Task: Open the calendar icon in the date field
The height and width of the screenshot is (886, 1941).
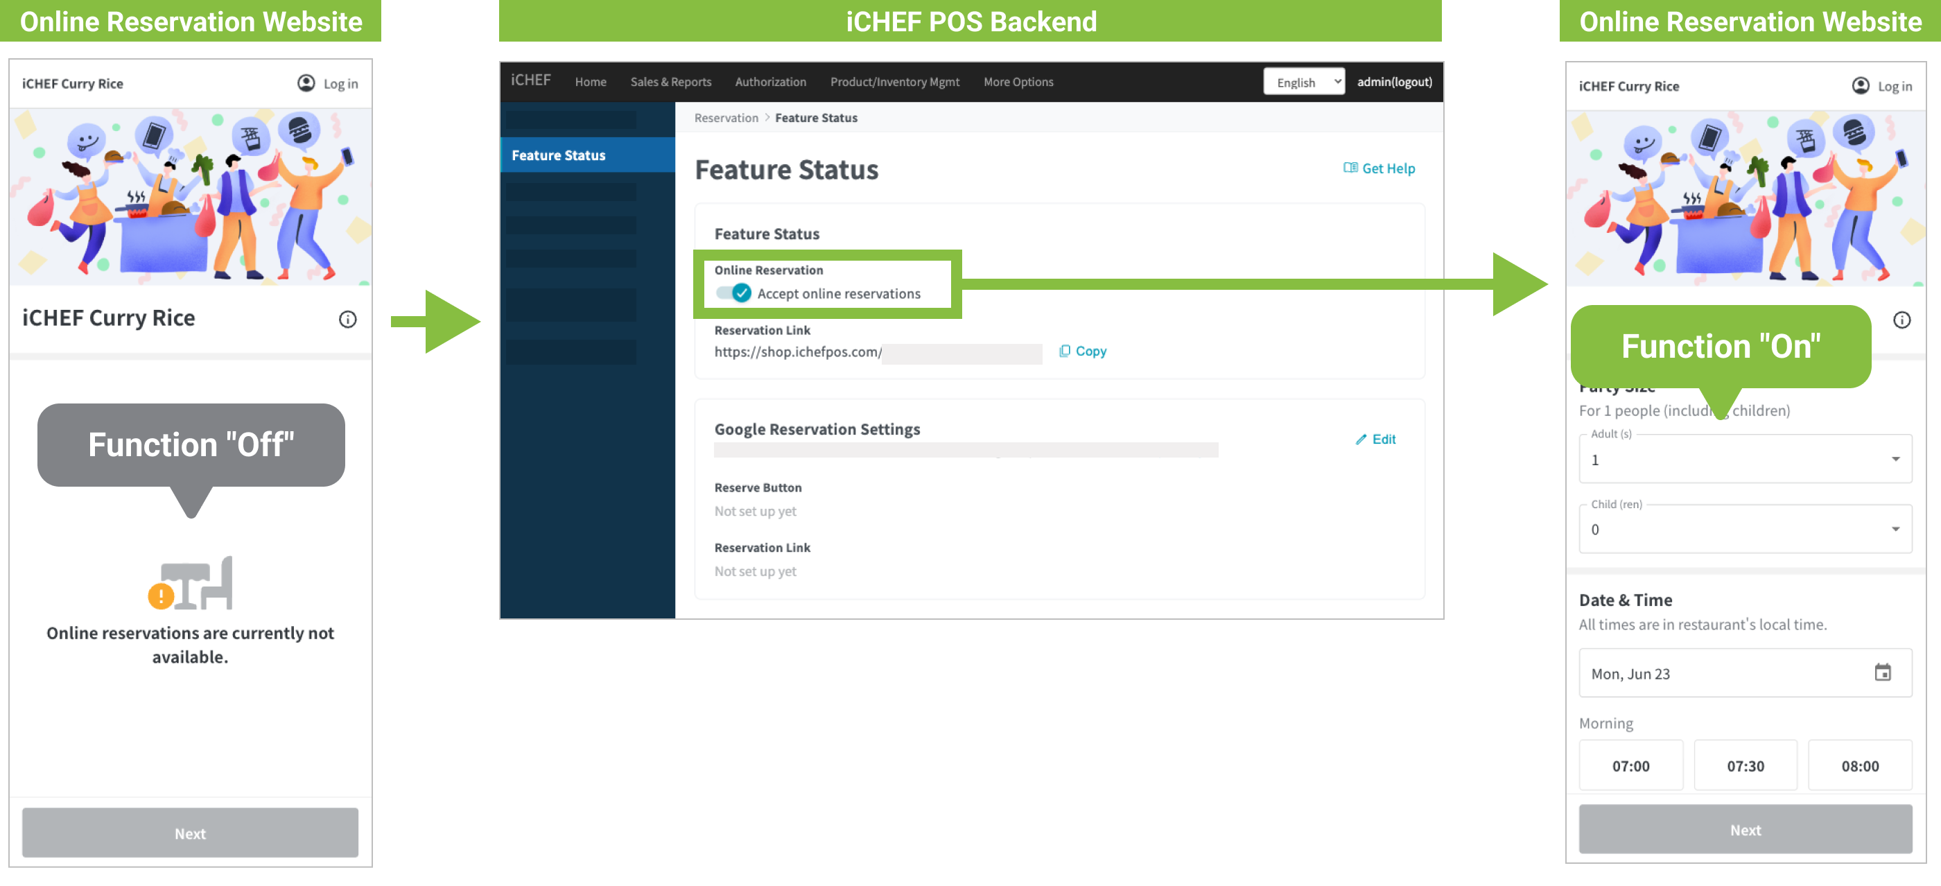Action: [x=1882, y=672]
